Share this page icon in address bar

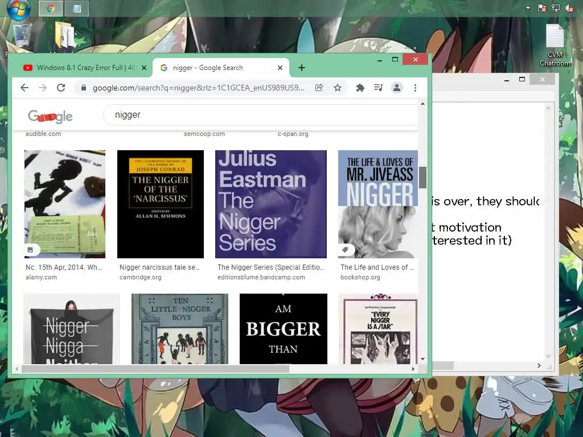(x=319, y=88)
